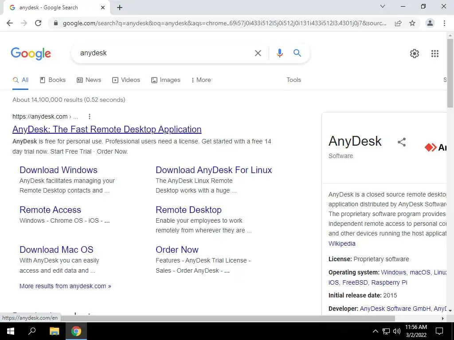Viewport: 454px width, 340px height.
Task: Open network status in system tray
Action: [386, 331]
